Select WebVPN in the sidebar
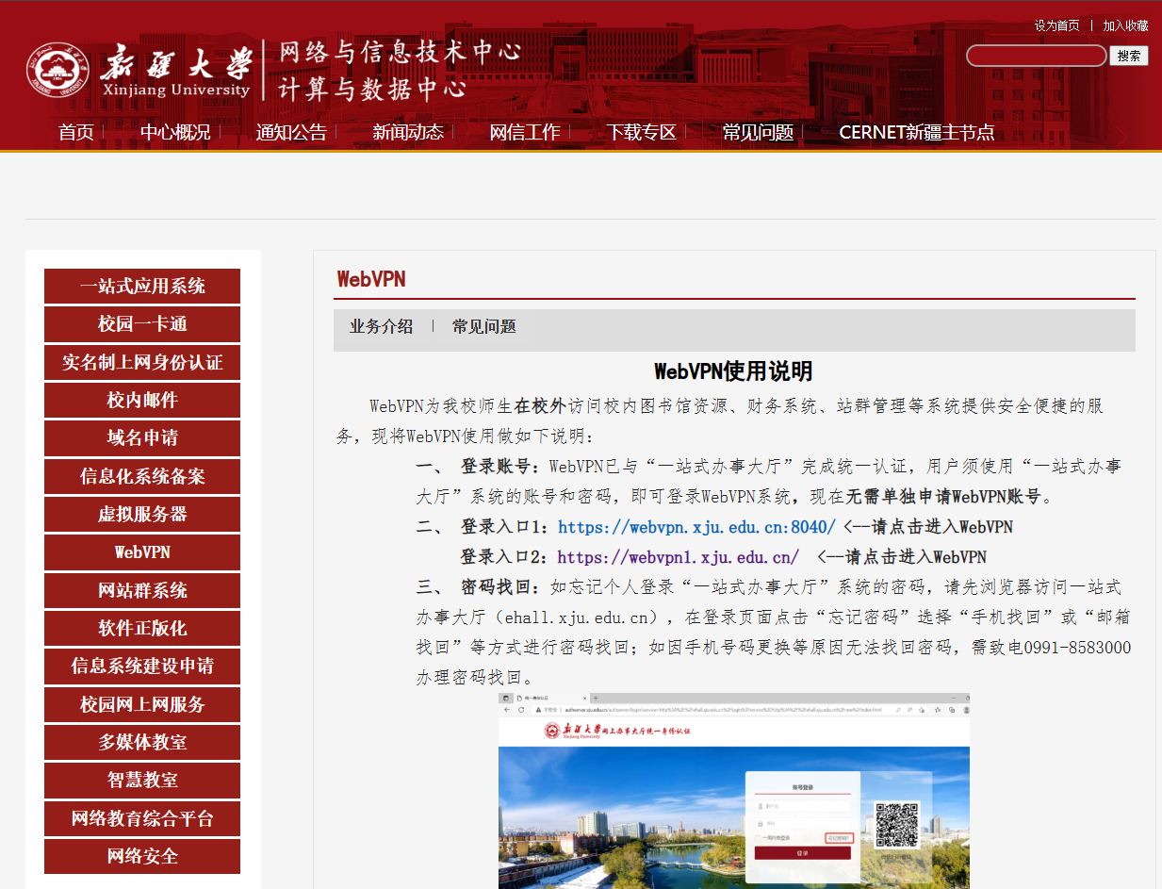The height and width of the screenshot is (889, 1162). click(x=142, y=552)
